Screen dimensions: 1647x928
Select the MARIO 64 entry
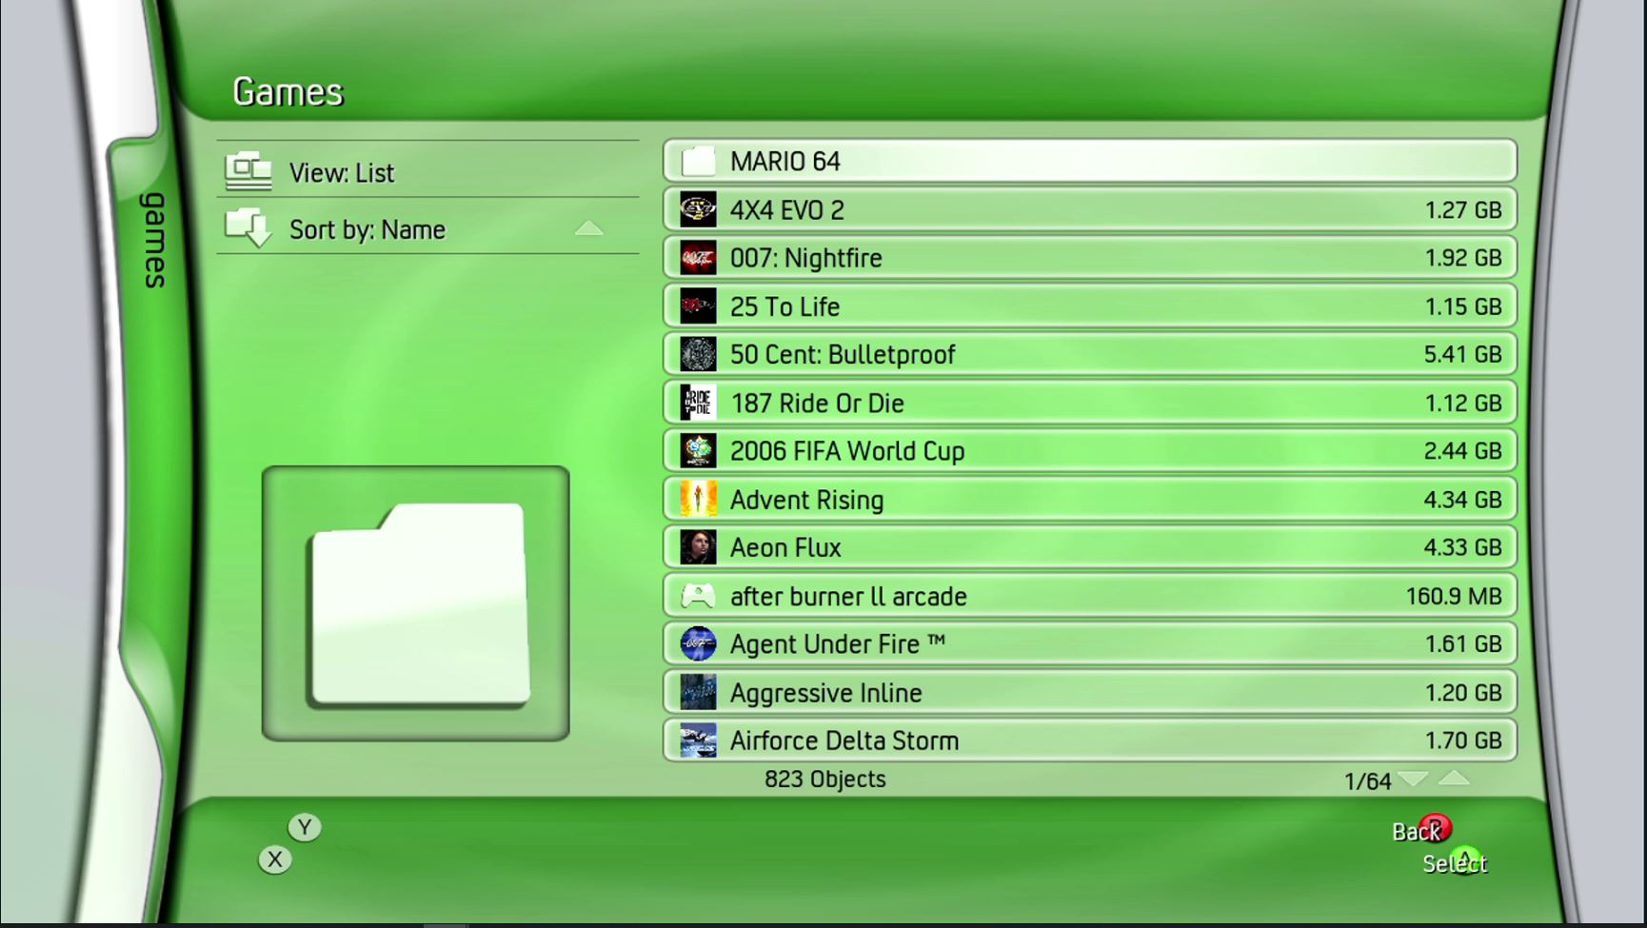pos(1090,161)
